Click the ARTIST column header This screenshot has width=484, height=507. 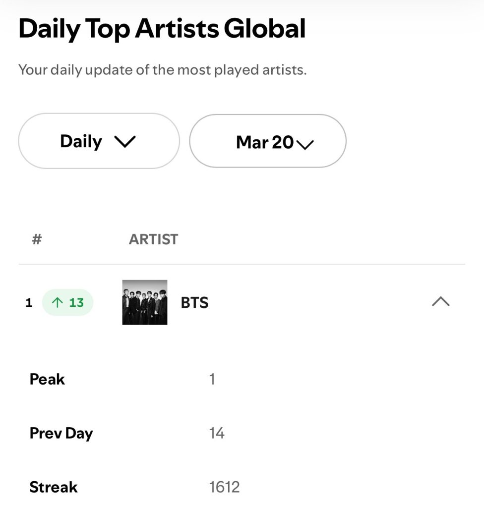153,239
